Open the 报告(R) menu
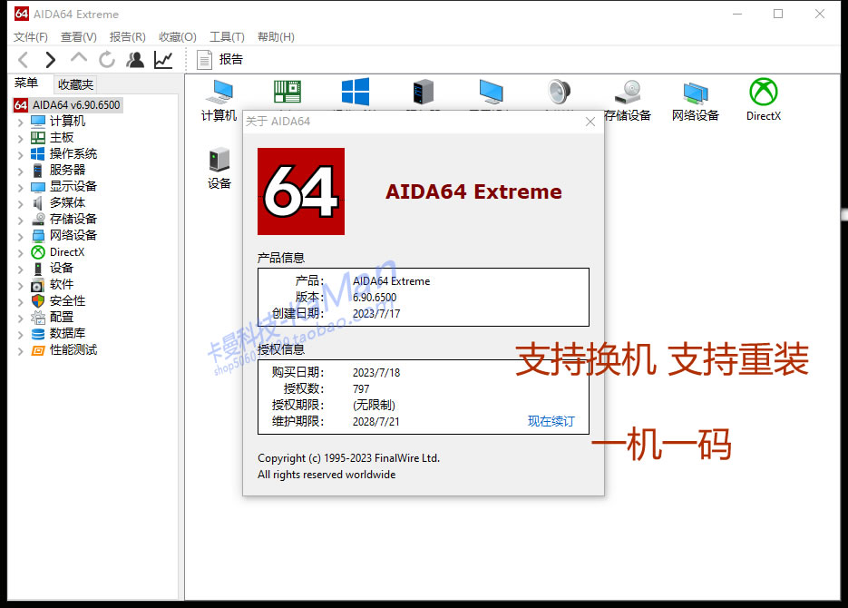The image size is (848, 608). pos(128,37)
